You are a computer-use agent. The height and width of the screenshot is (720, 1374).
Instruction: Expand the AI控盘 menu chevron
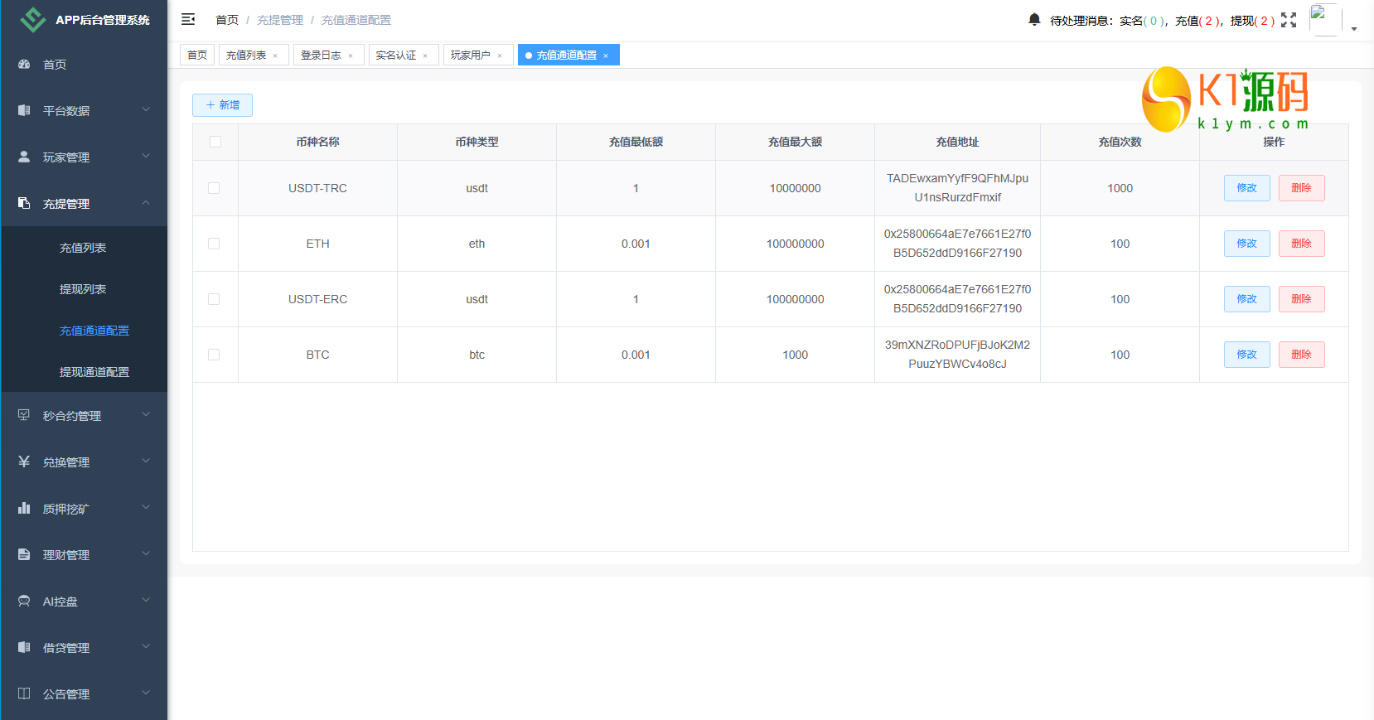point(146,600)
